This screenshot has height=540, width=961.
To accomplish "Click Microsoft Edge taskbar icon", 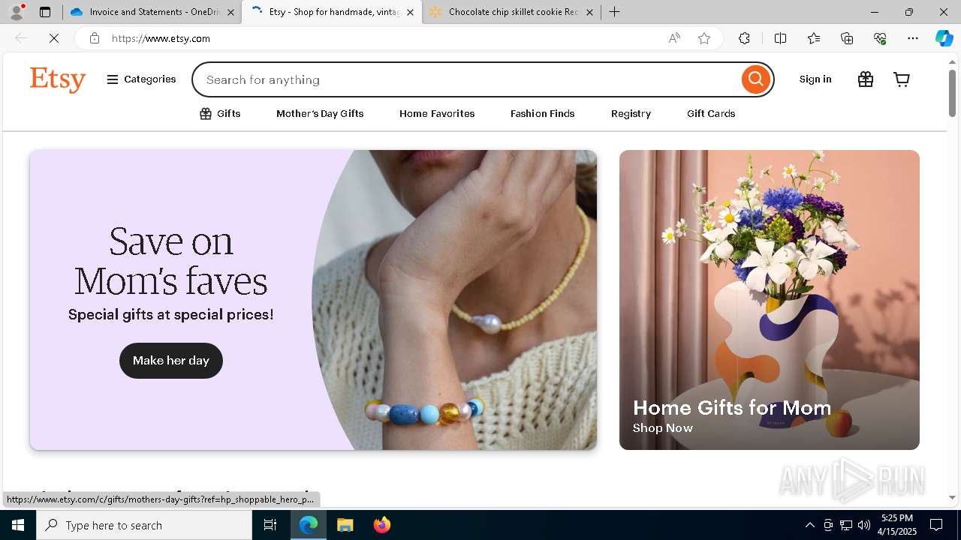I will click(309, 525).
